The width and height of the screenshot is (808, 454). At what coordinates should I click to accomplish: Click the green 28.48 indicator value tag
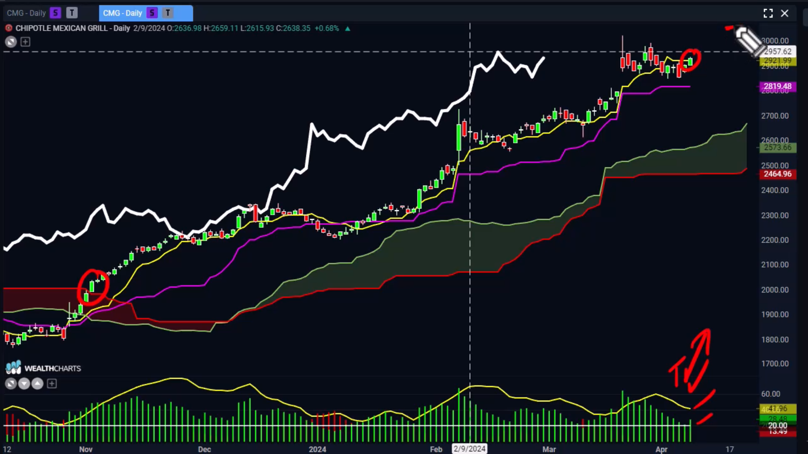[778, 419]
